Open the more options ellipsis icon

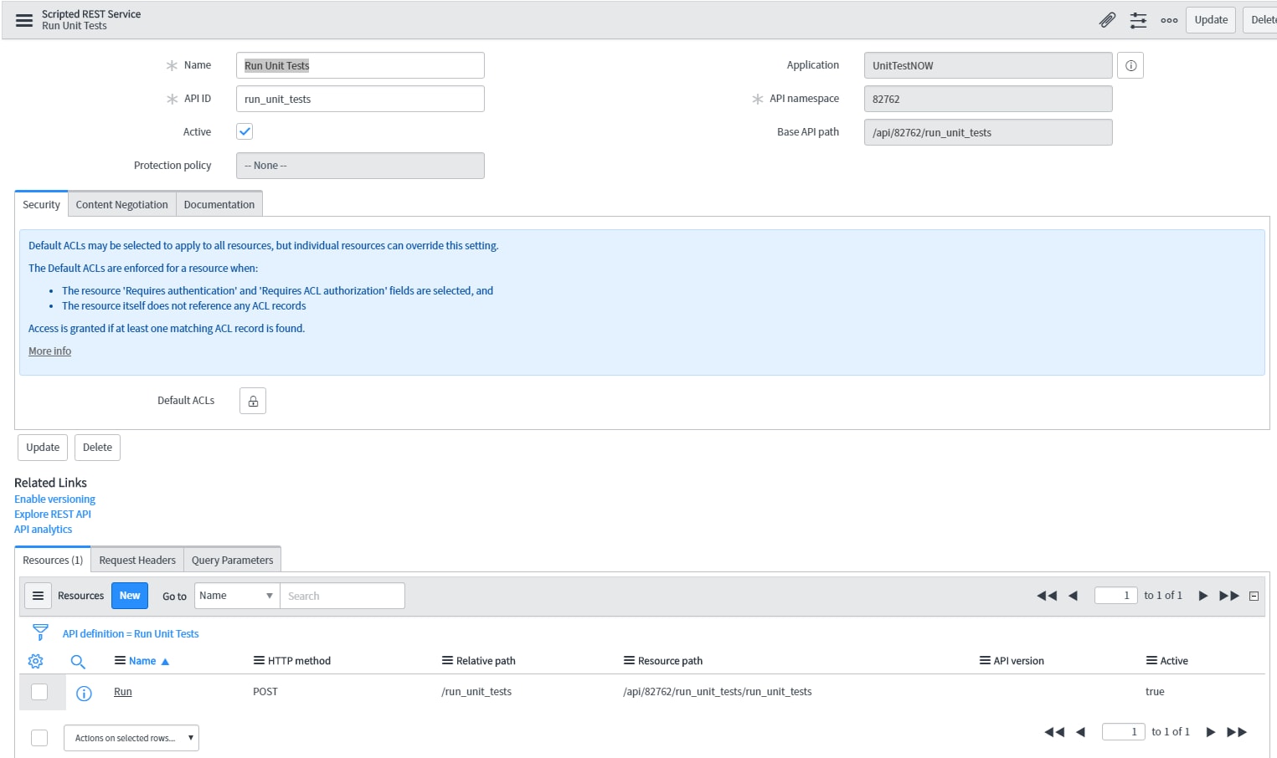pos(1169,20)
